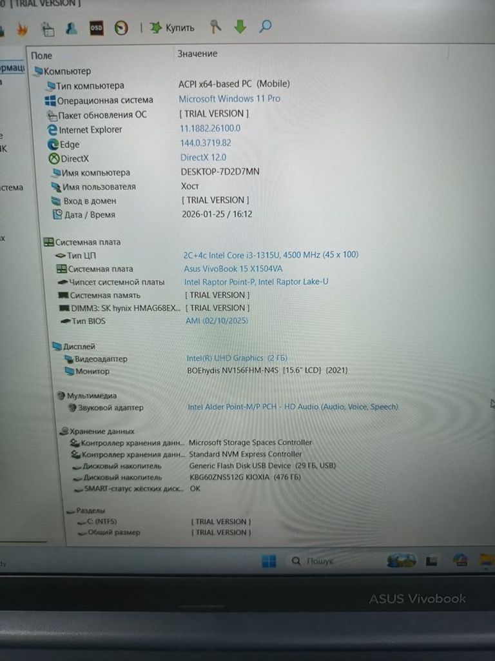This screenshot has width=495, height=661.
Task: Open the 11.1882.26100.0 version link
Action: pos(210,128)
